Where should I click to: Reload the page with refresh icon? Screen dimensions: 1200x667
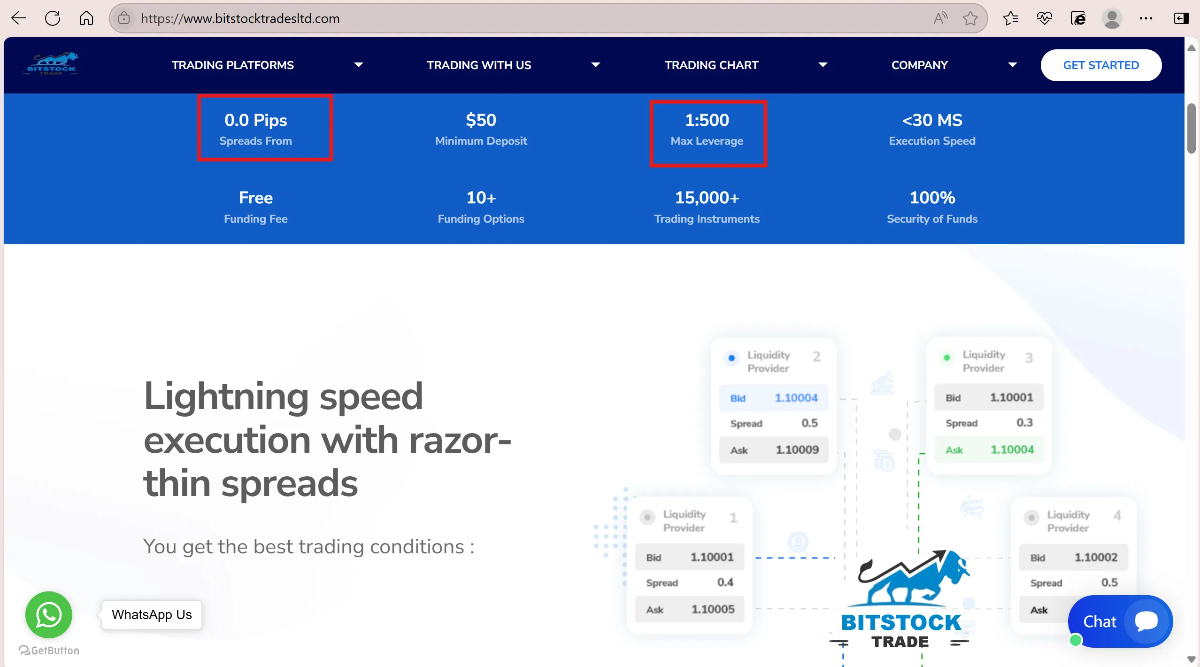(x=53, y=18)
